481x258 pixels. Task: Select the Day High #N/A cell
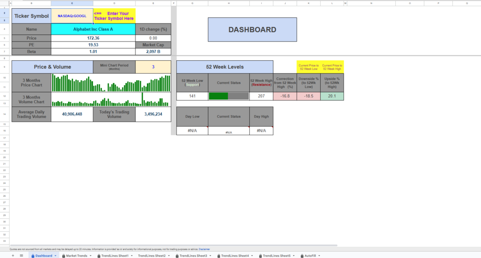(261, 131)
